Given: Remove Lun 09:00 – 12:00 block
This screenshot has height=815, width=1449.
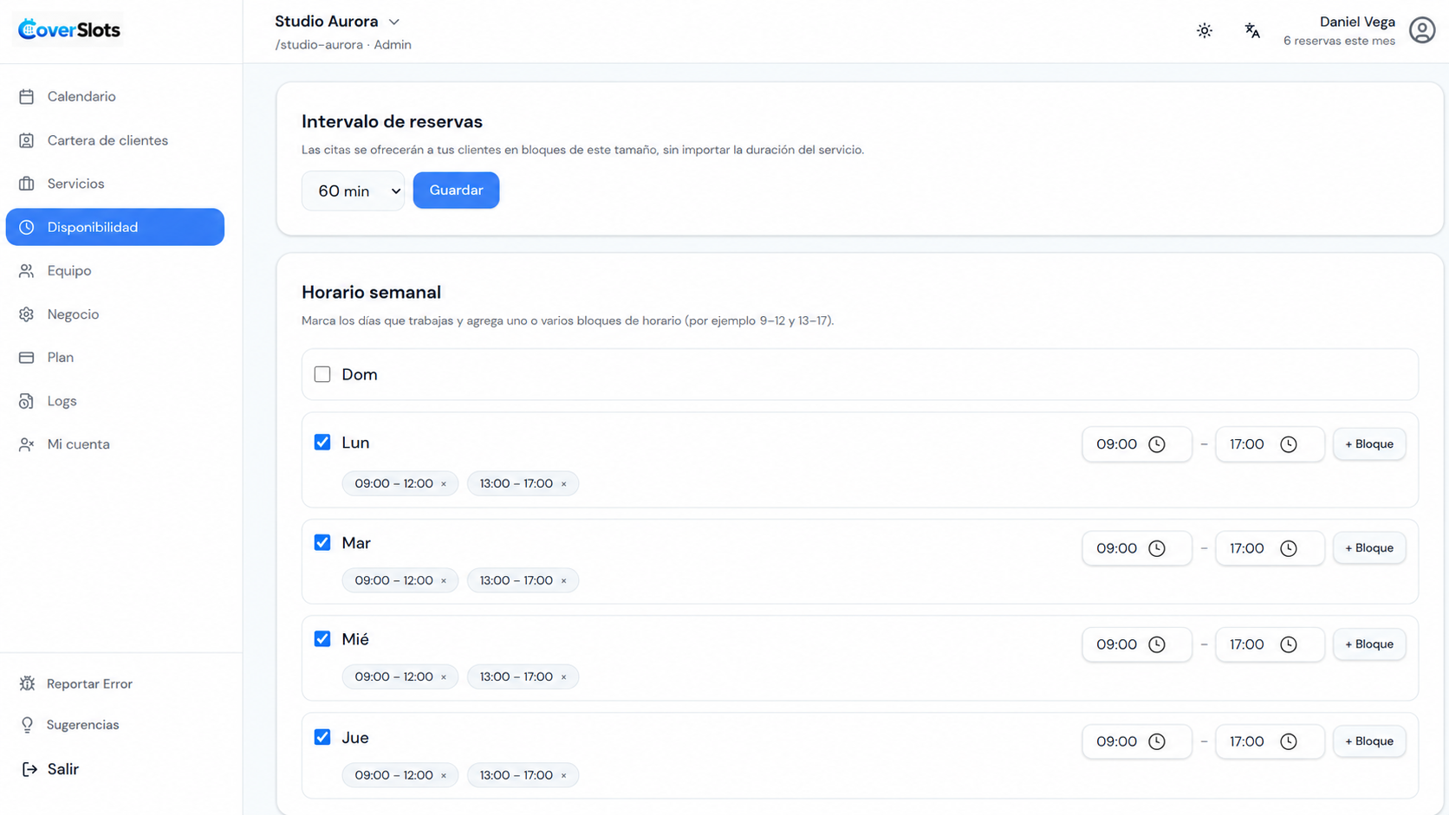Looking at the screenshot, I should pyautogui.click(x=444, y=484).
